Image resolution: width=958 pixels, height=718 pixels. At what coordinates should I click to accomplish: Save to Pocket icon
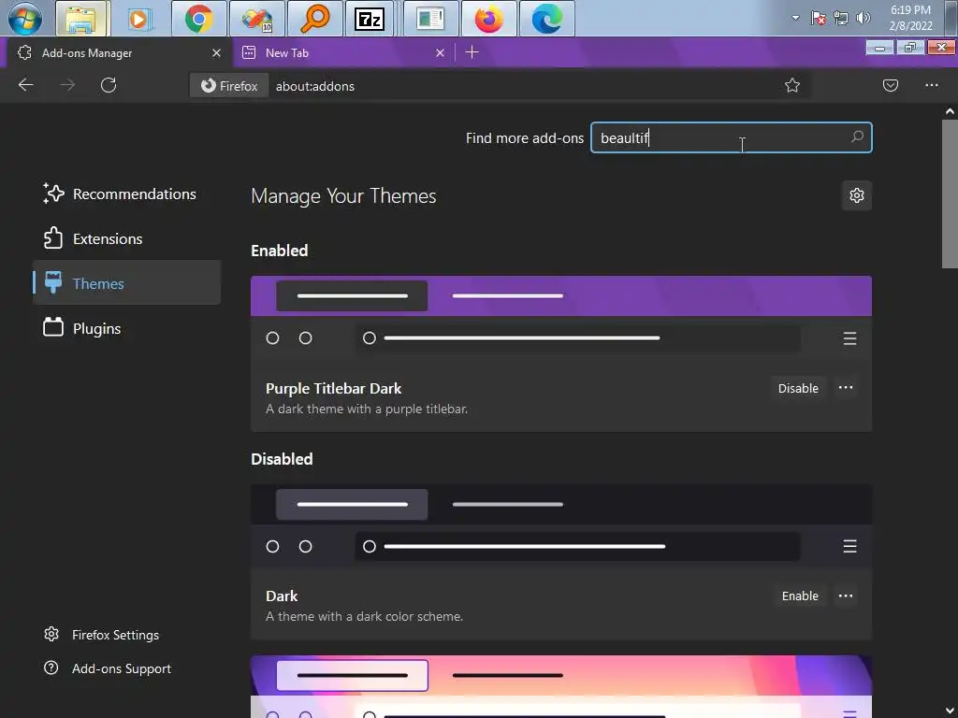pos(891,85)
